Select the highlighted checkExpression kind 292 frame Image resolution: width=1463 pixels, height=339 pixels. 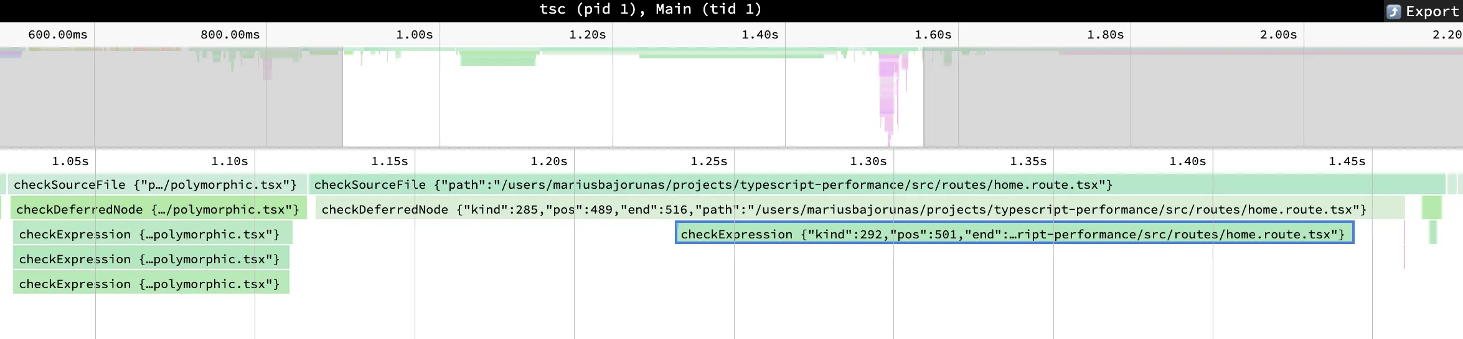point(1014,234)
